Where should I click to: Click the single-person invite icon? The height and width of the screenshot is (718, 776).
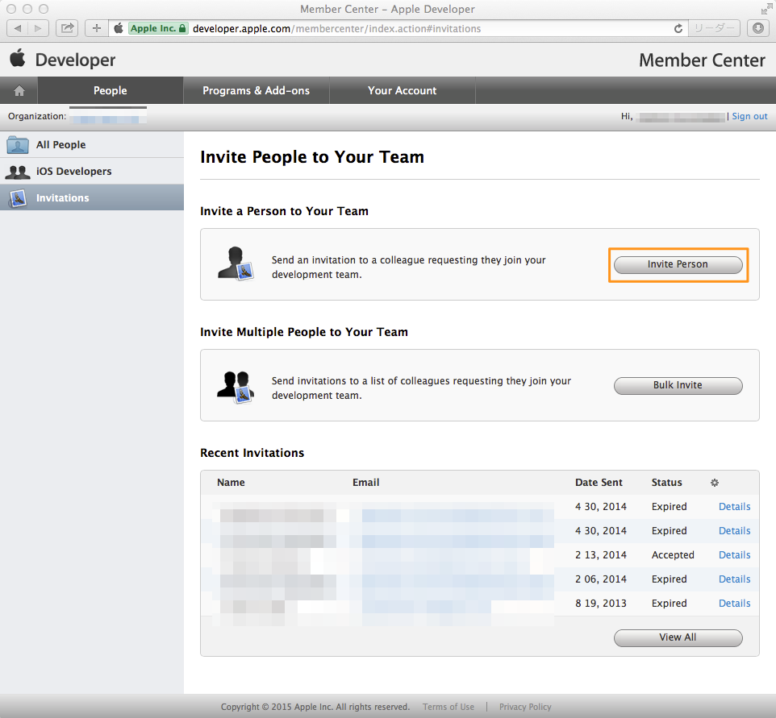pyautogui.click(x=235, y=264)
